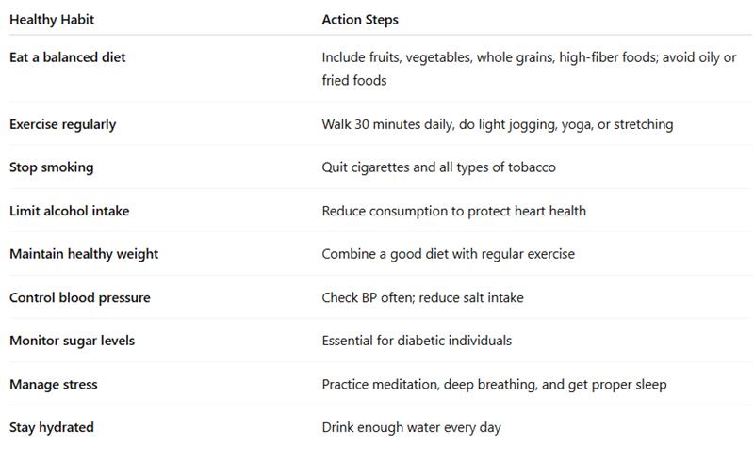Click the "Healthy Habit" column header
This screenshot has height=461, width=754.
point(52,19)
